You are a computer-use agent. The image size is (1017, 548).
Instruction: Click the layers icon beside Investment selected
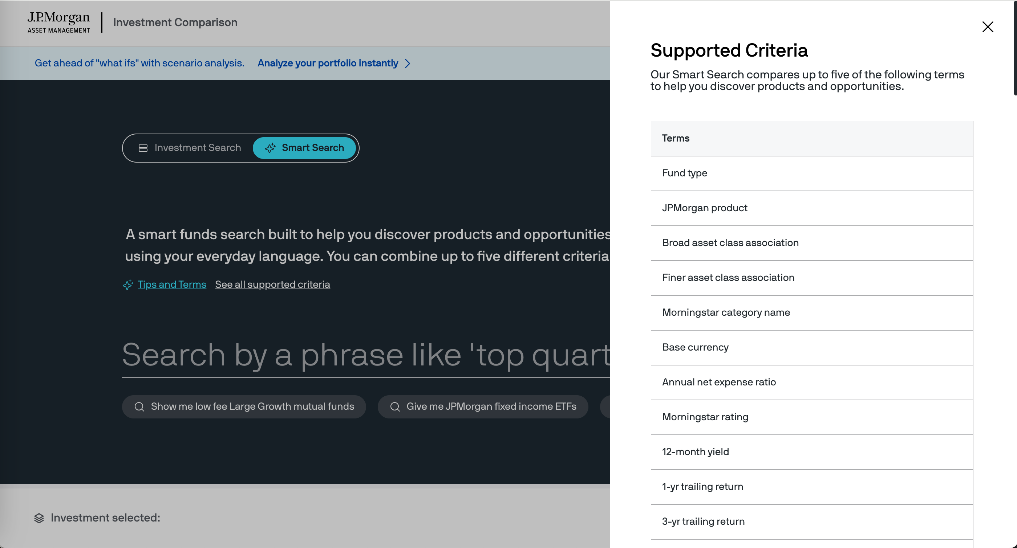(39, 518)
